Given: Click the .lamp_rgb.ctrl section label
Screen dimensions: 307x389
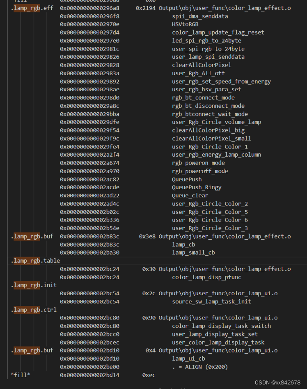Looking at the screenshot, I should coord(34,310).
